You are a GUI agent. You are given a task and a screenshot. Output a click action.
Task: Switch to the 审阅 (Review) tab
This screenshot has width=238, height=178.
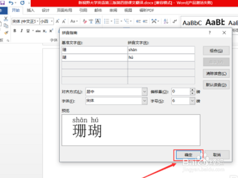[113, 10]
